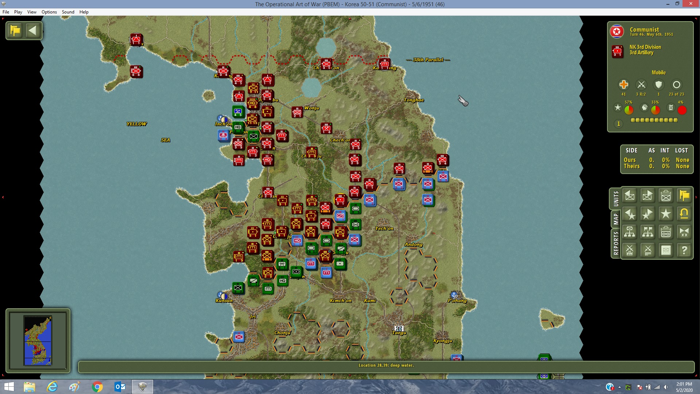Click the 'Turn 46, May 6th, 1951' text
The width and height of the screenshot is (700, 394).
(652, 35)
